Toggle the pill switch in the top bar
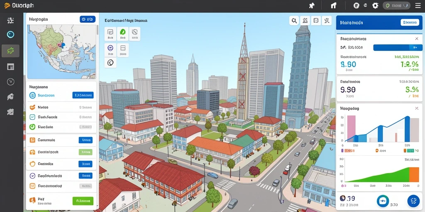The height and width of the screenshot is (212, 425). (396, 5)
